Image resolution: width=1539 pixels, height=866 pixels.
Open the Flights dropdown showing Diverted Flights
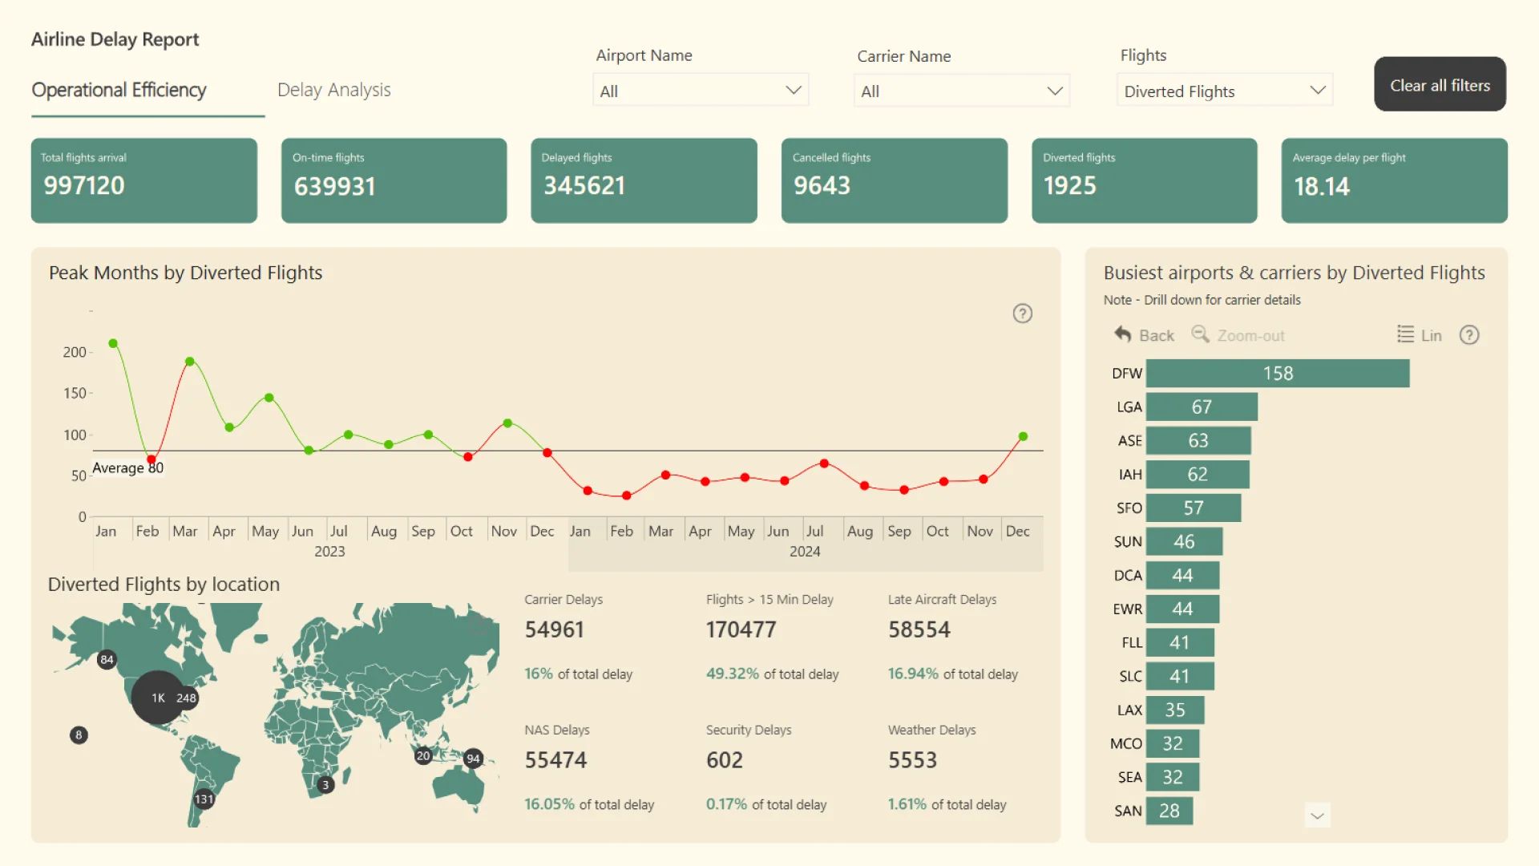pyautogui.click(x=1225, y=91)
